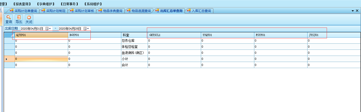This screenshot has height=112, width=361.
Task: Open the end date calendar dropdown
Action: pos(86,28)
